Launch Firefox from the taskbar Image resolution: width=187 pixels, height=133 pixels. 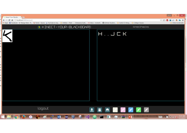pyautogui.click(x=23, y=117)
